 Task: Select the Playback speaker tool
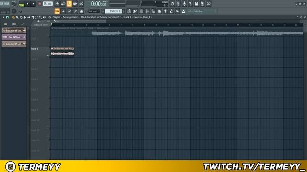tap(44, 17)
